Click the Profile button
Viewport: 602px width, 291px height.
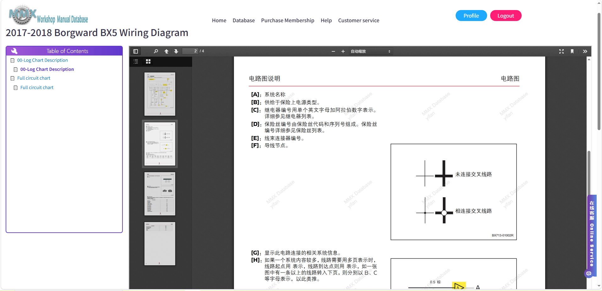(x=471, y=16)
